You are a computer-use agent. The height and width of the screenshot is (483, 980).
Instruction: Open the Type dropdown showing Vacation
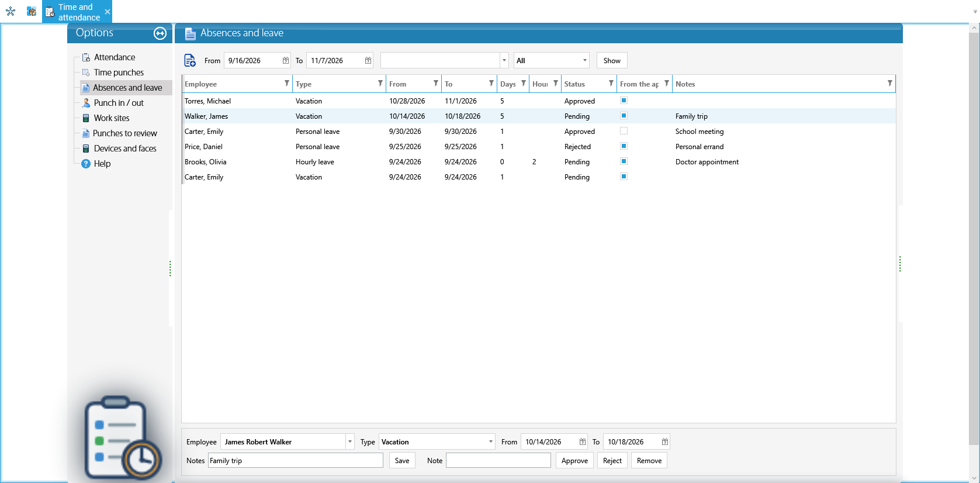tap(491, 441)
